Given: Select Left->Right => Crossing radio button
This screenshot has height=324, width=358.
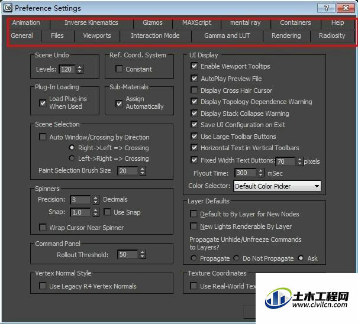Looking at the screenshot, I should [x=72, y=158].
